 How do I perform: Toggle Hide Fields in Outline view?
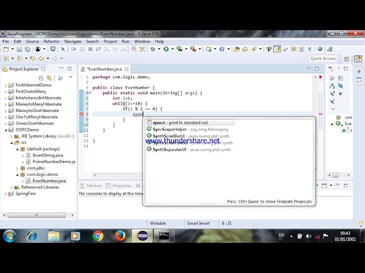(340, 86)
